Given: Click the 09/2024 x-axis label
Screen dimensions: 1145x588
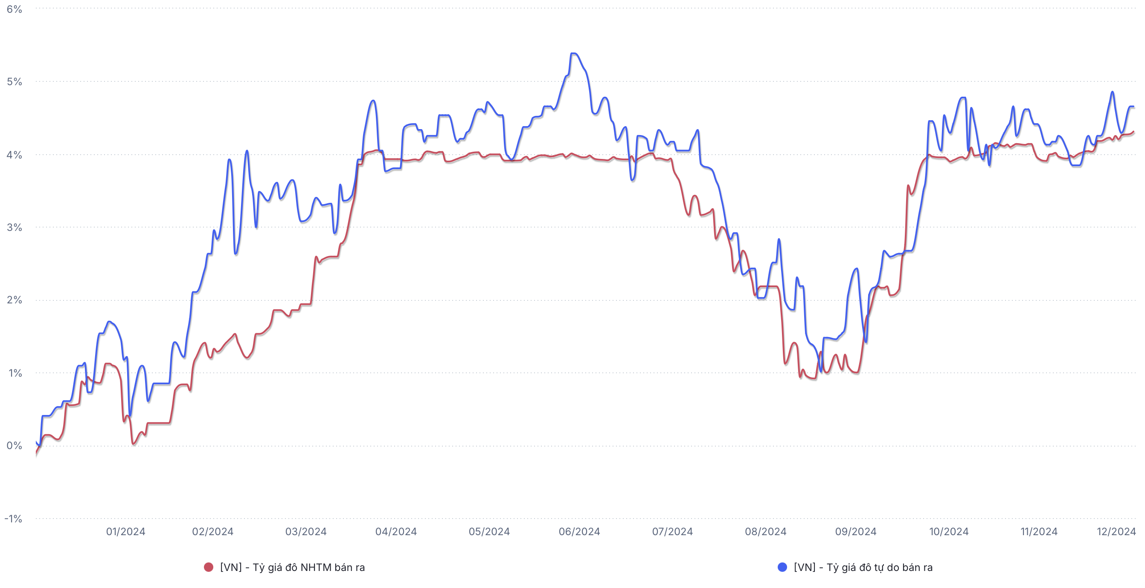Looking at the screenshot, I should pyautogui.click(x=856, y=532).
